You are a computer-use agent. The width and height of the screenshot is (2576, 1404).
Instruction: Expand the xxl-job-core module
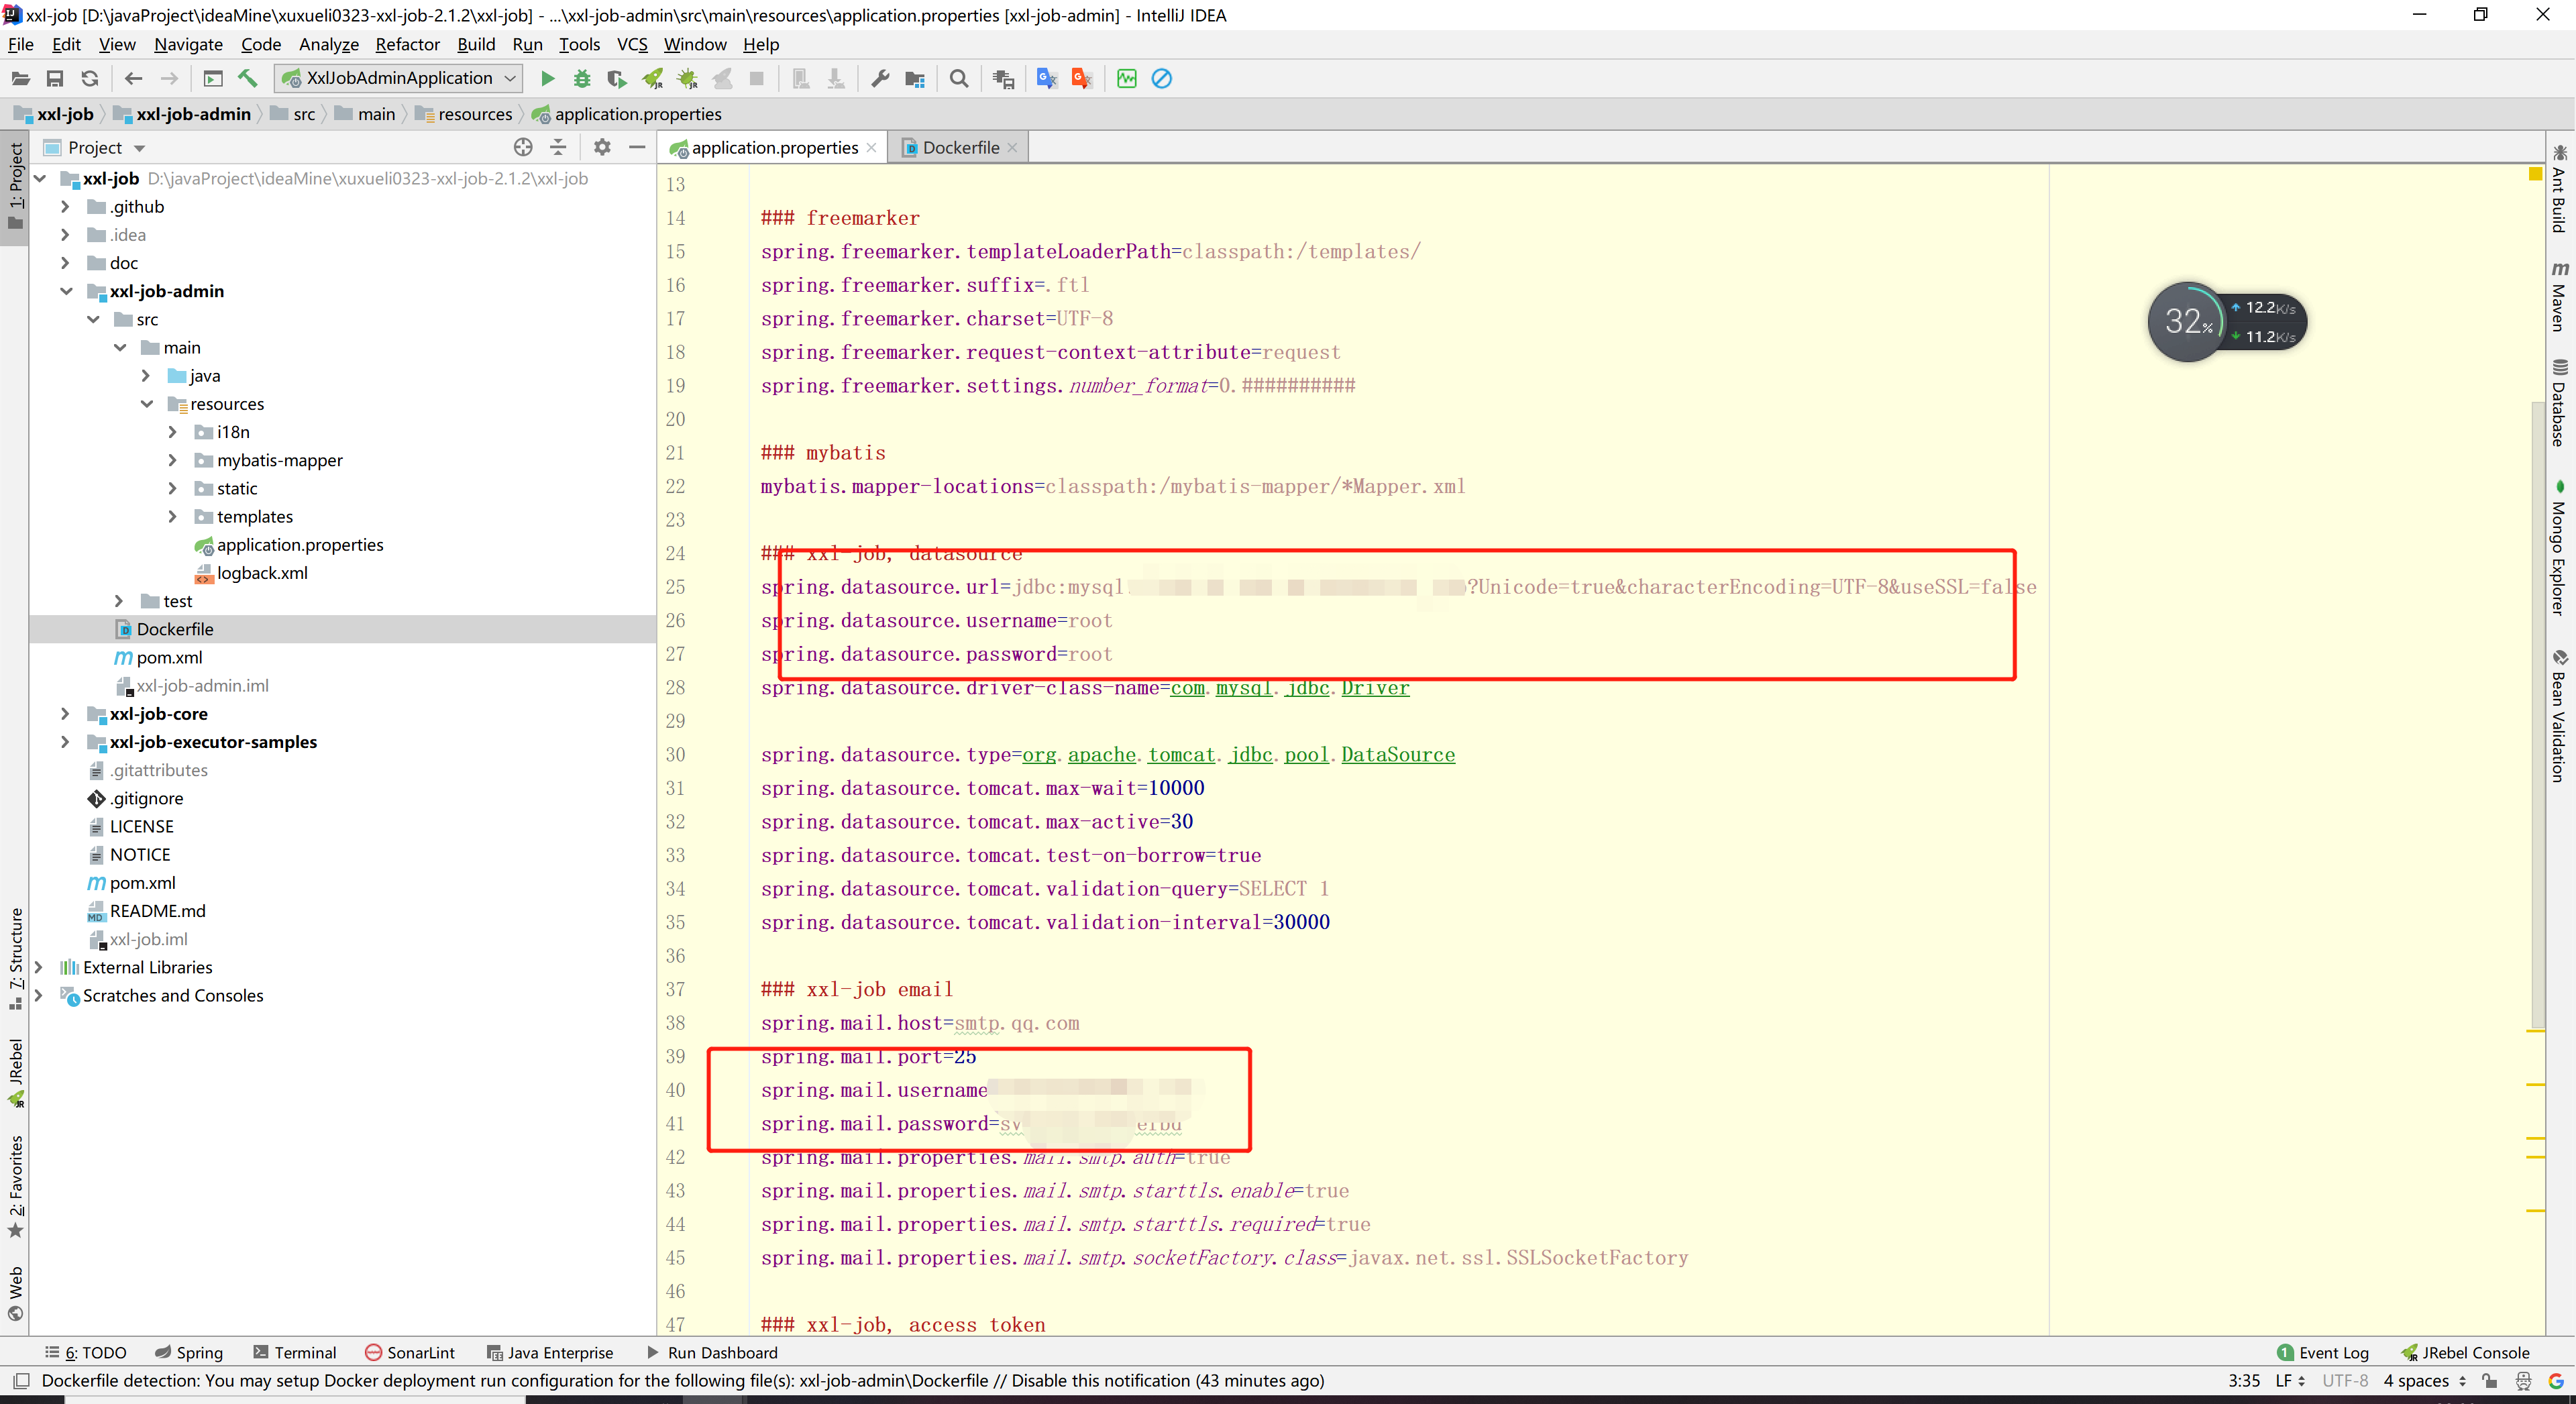[x=65, y=714]
